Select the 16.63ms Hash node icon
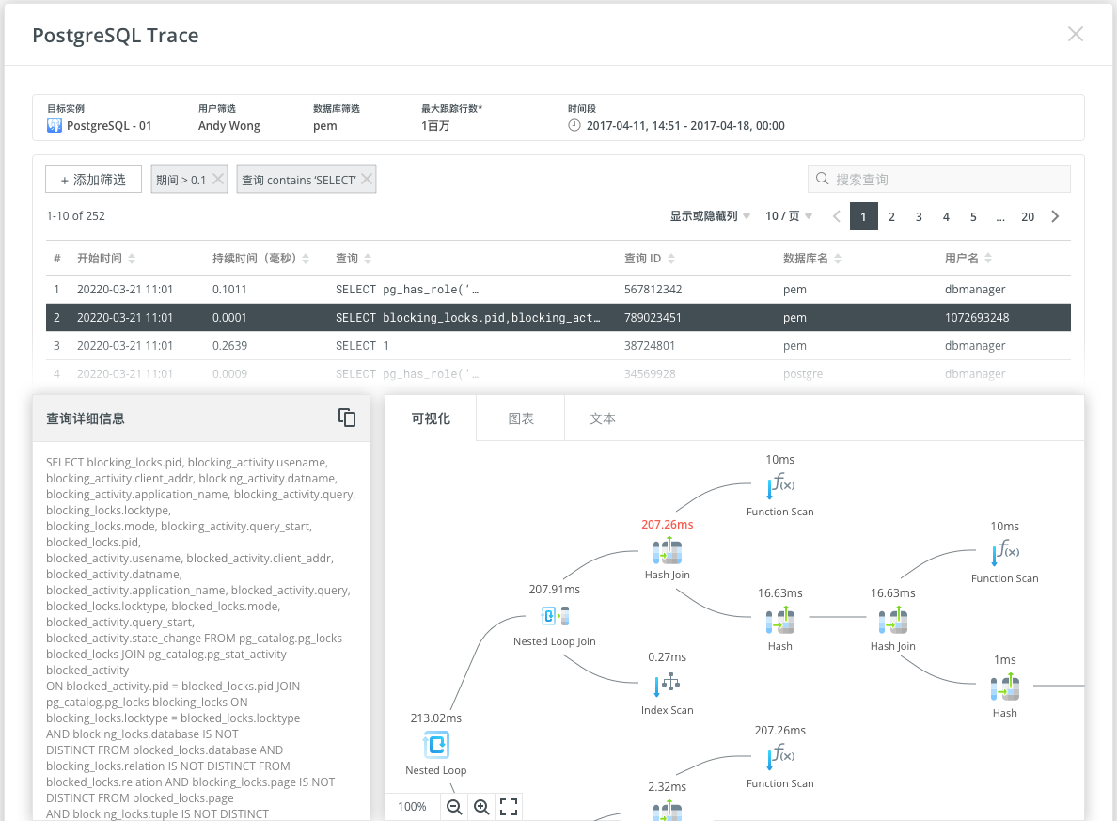Viewport: 1117px width, 821px height. pos(780,620)
